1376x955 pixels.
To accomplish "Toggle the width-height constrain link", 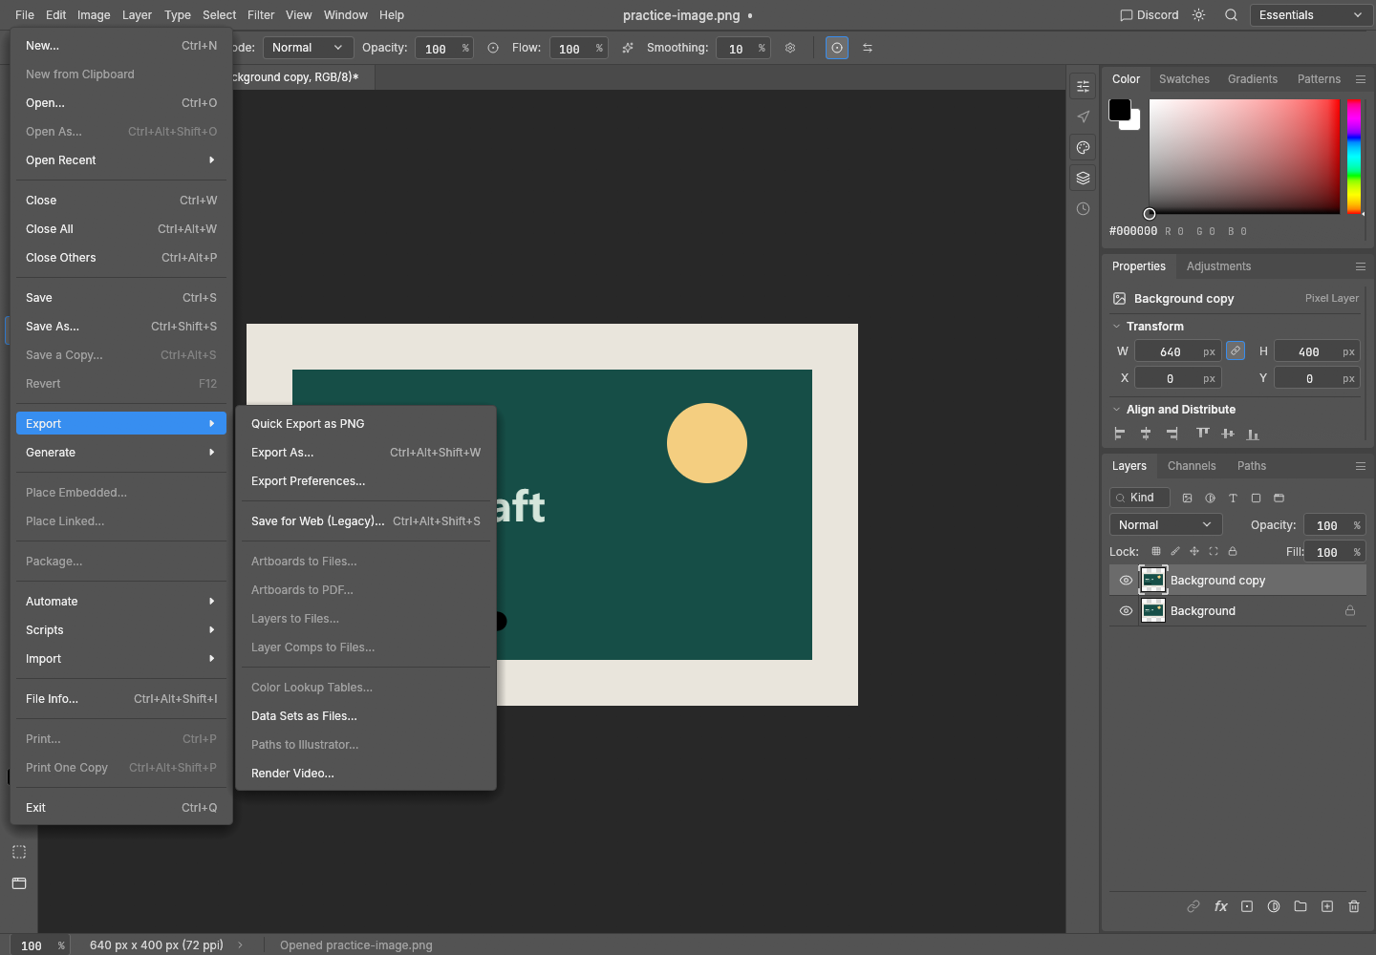I will point(1236,351).
